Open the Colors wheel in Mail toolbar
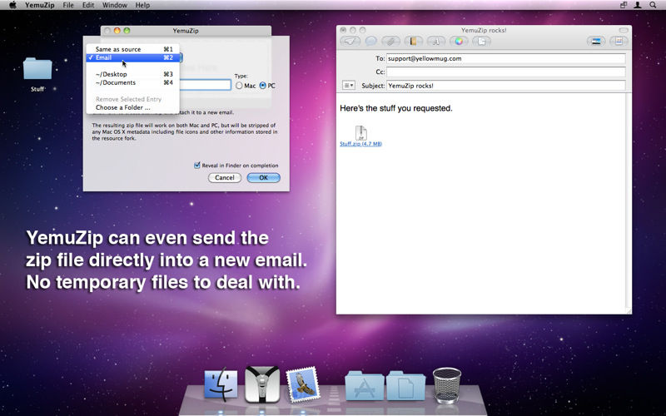Image resolution: width=666 pixels, height=416 pixels. (x=459, y=41)
